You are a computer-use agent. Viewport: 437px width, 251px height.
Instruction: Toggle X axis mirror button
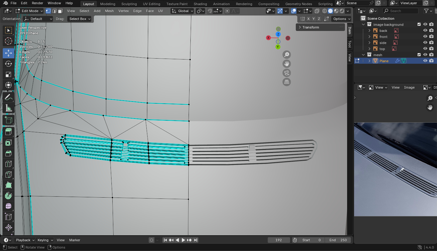(309, 19)
